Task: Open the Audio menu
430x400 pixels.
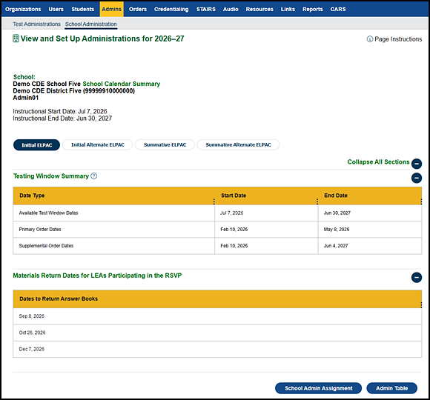Action: click(231, 10)
